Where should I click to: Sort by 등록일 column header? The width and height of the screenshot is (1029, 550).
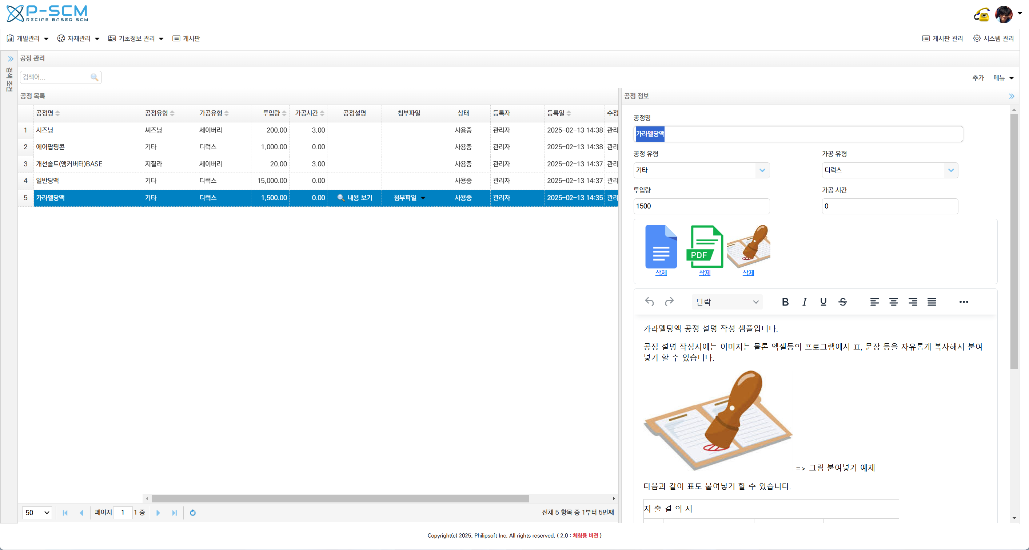click(559, 113)
